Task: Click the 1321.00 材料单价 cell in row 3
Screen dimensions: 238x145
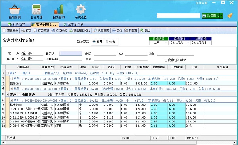Action: pos(143,83)
